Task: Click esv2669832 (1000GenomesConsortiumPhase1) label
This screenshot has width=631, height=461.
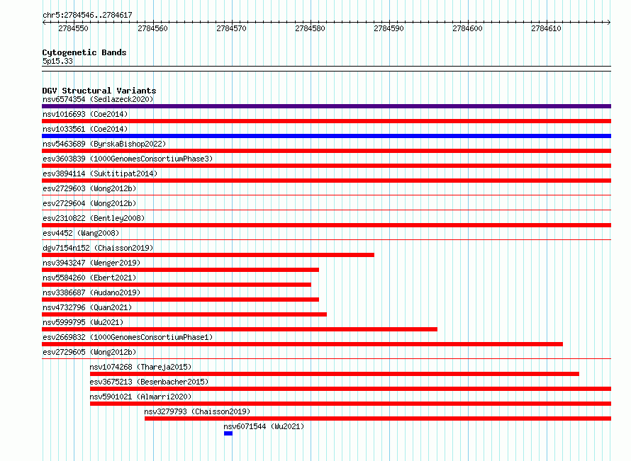Action: [x=128, y=337]
